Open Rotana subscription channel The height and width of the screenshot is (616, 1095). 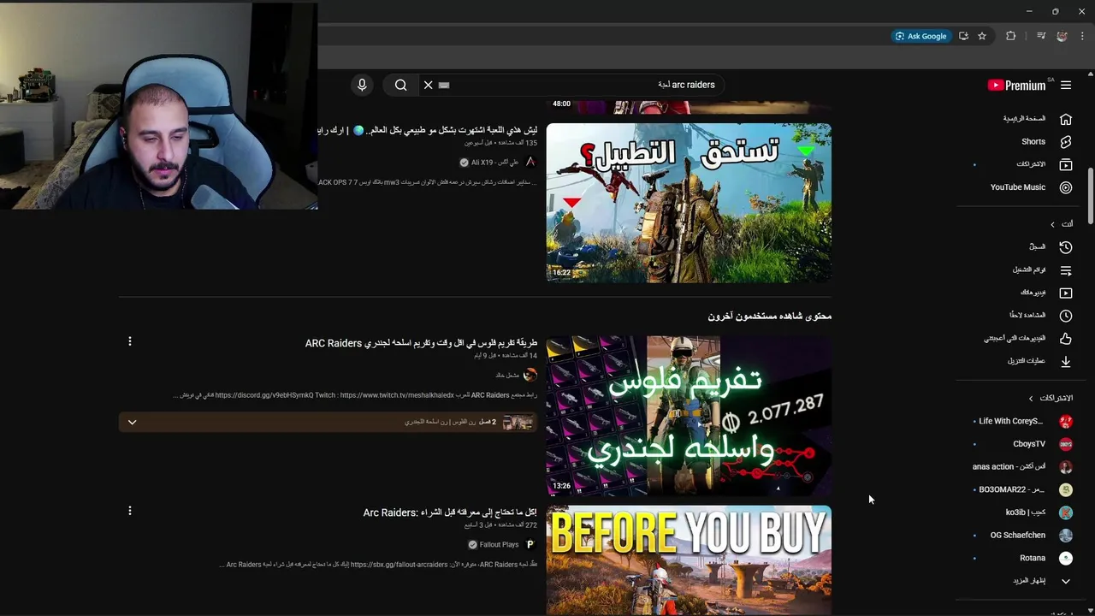(x=1033, y=558)
